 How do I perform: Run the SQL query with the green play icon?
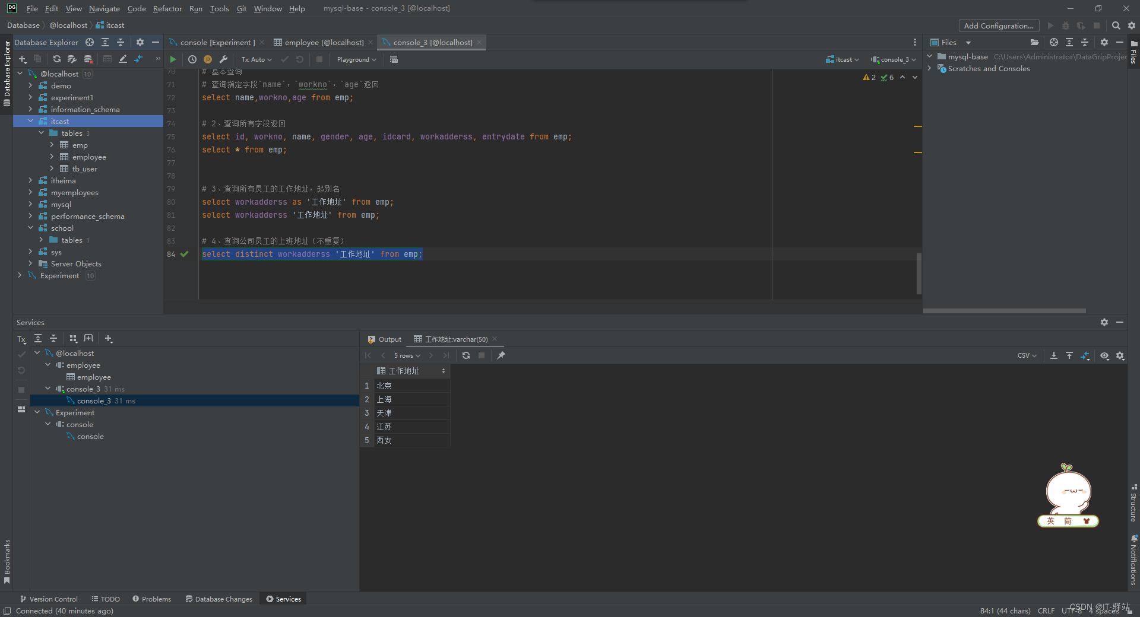pyautogui.click(x=173, y=59)
